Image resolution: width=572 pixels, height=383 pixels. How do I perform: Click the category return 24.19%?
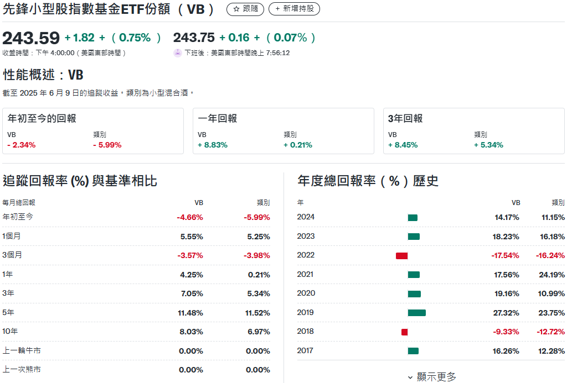click(x=552, y=275)
